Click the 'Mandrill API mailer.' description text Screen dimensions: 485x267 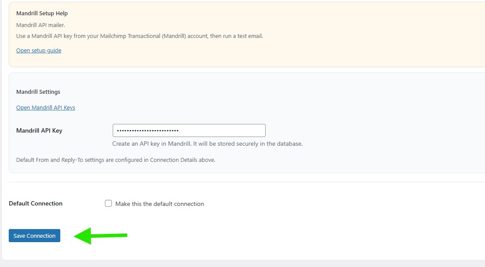(x=41, y=25)
